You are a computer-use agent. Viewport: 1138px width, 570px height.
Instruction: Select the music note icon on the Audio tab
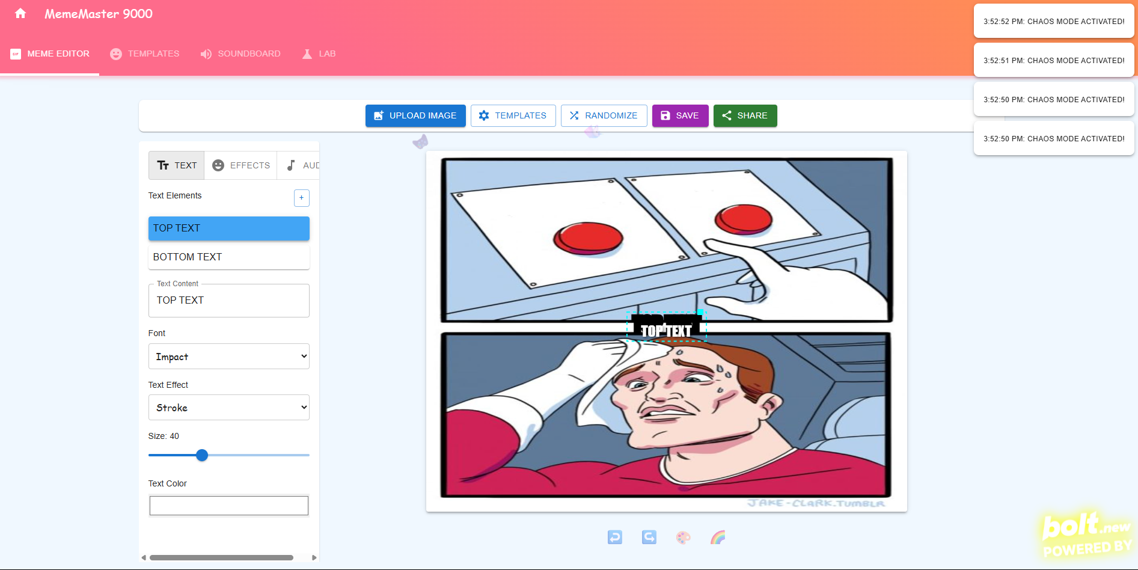(291, 165)
